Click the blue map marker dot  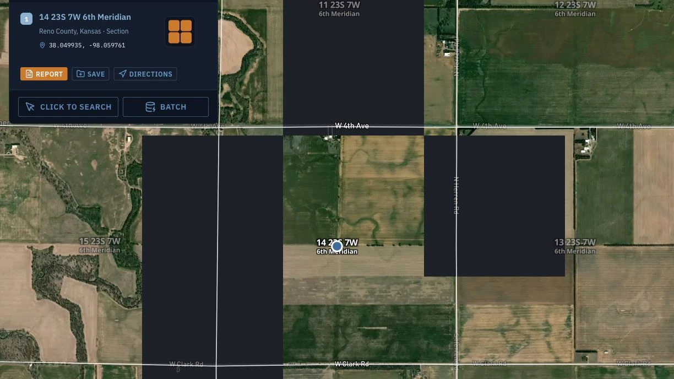(x=337, y=246)
